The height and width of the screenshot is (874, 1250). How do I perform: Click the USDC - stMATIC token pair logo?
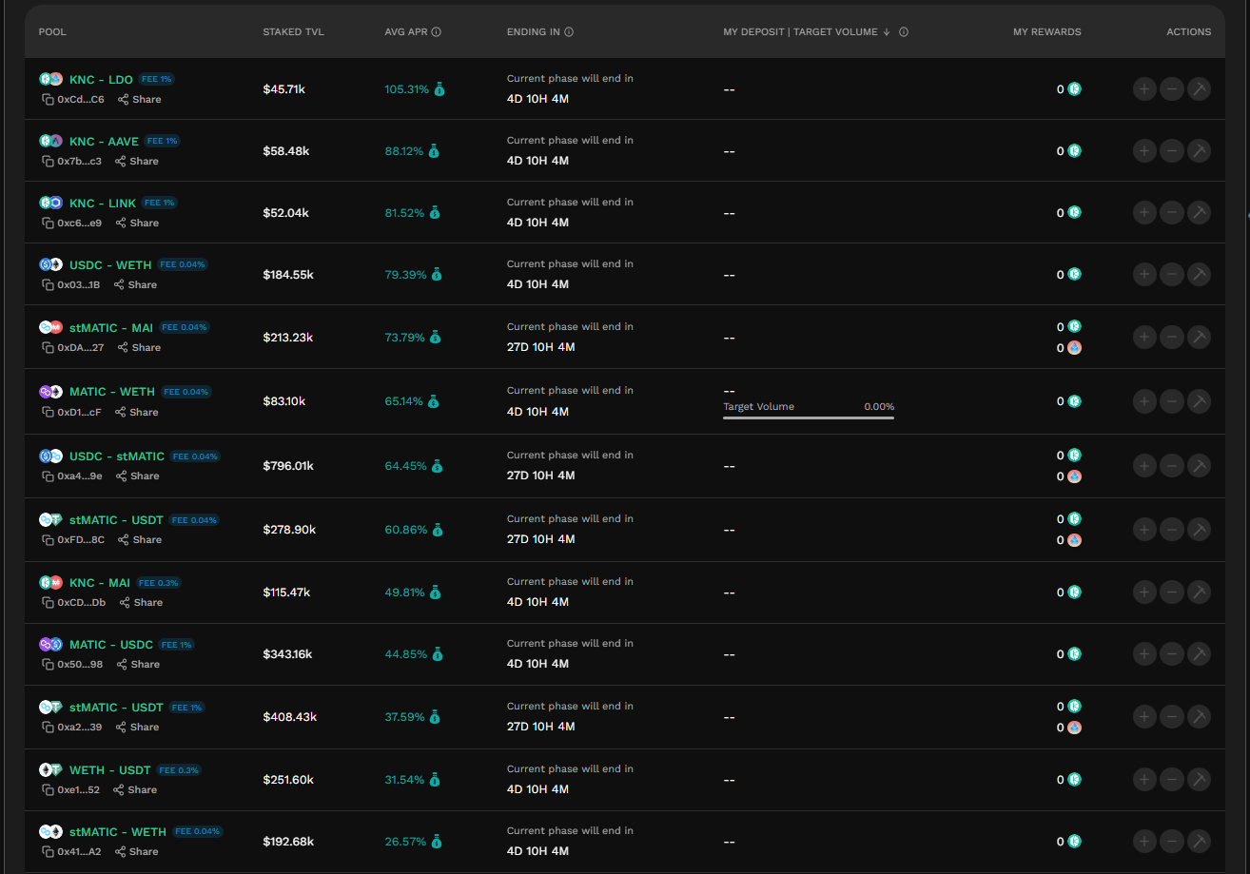point(50,456)
